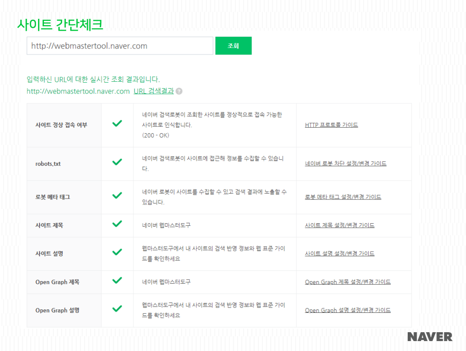Click 네이버 웹마스터도구 text in Open Graph 제목 row
The width and height of the screenshot is (466, 351).
[x=166, y=282]
